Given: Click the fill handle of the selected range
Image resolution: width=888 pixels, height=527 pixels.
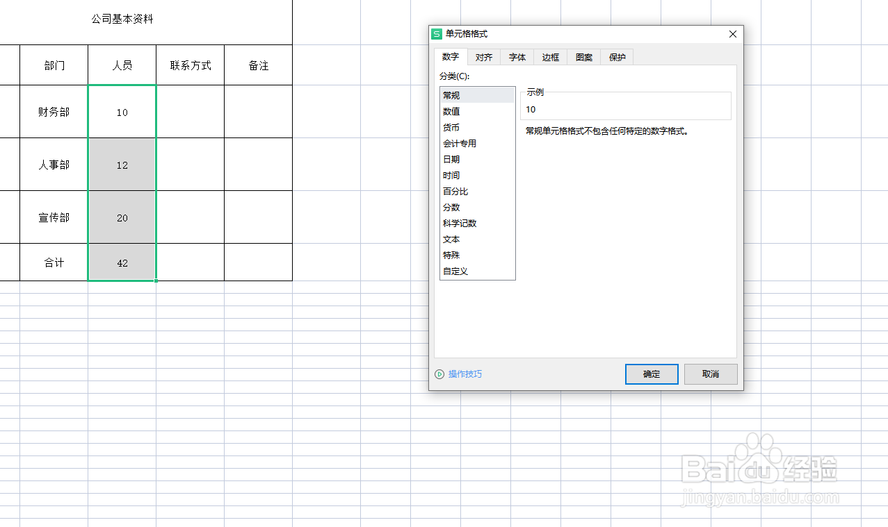Looking at the screenshot, I should [156, 281].
